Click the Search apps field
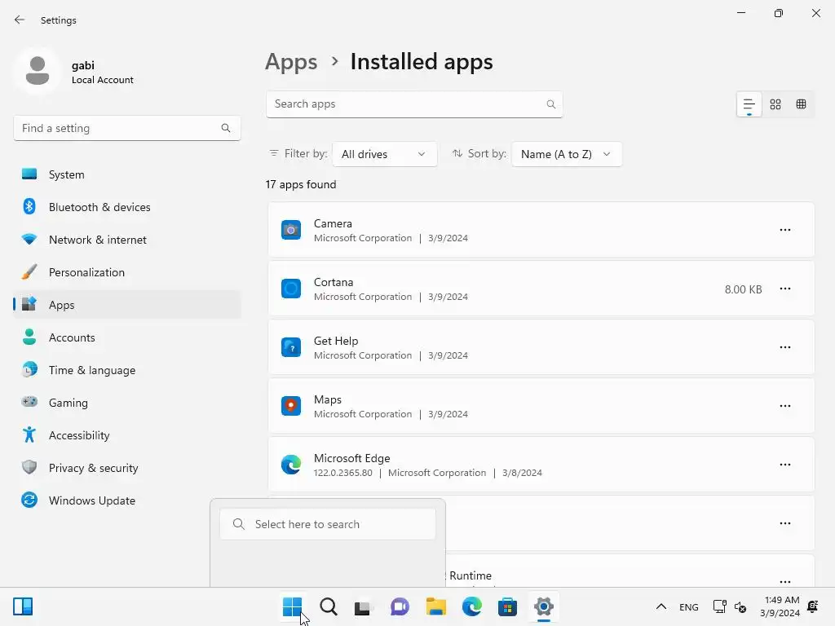 point(414,104)
